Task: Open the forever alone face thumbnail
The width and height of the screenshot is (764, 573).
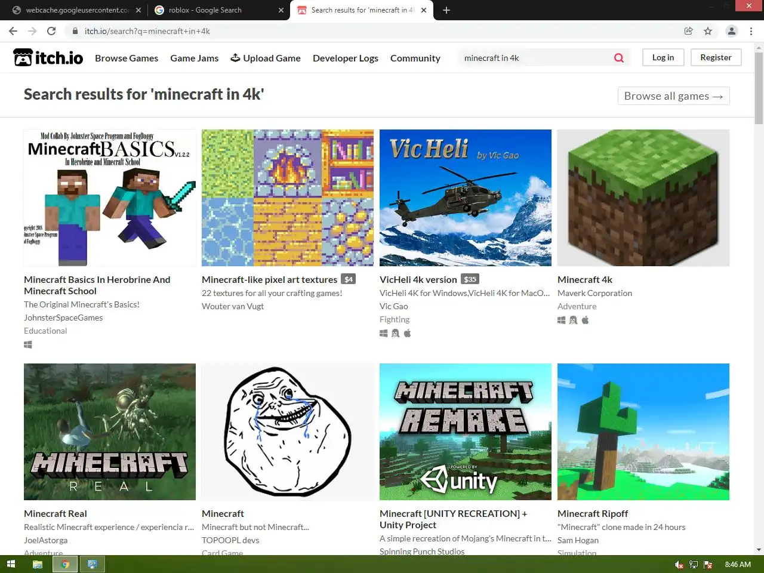Action: pos(288,432)
